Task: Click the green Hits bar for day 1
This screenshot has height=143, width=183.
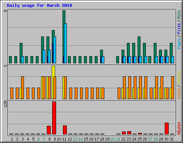Action: click(x=10, y=60)
